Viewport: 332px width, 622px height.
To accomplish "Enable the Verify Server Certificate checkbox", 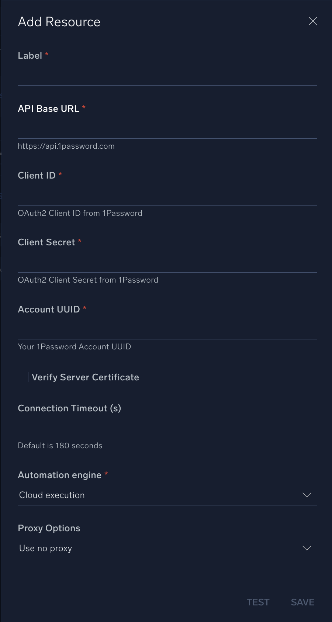I will (23, 377).
